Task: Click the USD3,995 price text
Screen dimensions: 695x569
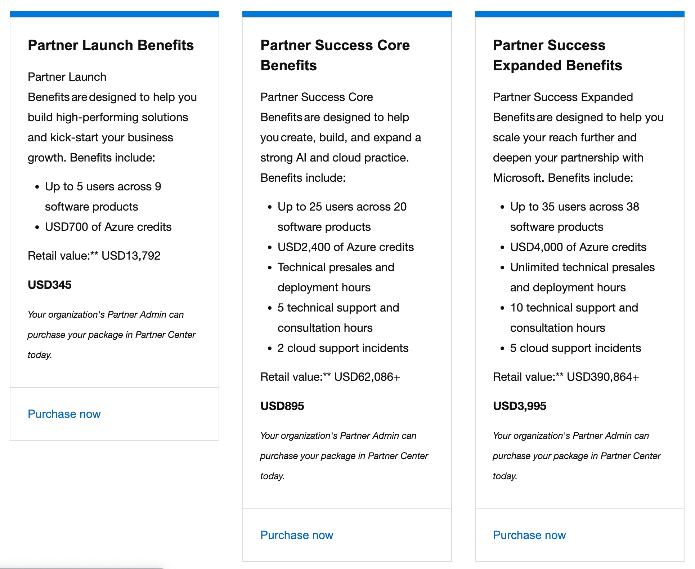Action: pos(520,406)
